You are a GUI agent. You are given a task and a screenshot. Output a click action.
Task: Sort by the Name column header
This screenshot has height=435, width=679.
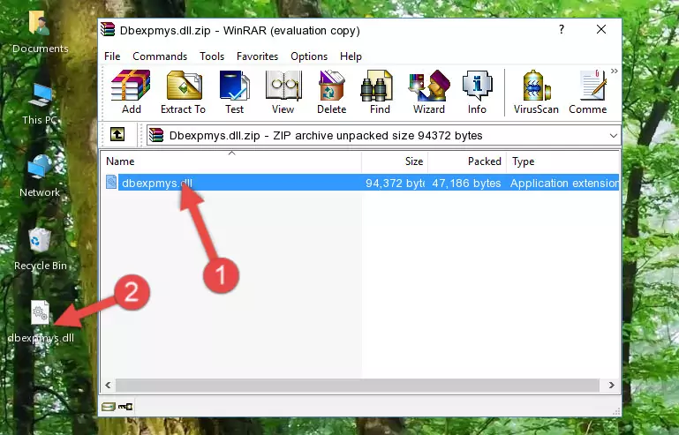coord(231,161)
